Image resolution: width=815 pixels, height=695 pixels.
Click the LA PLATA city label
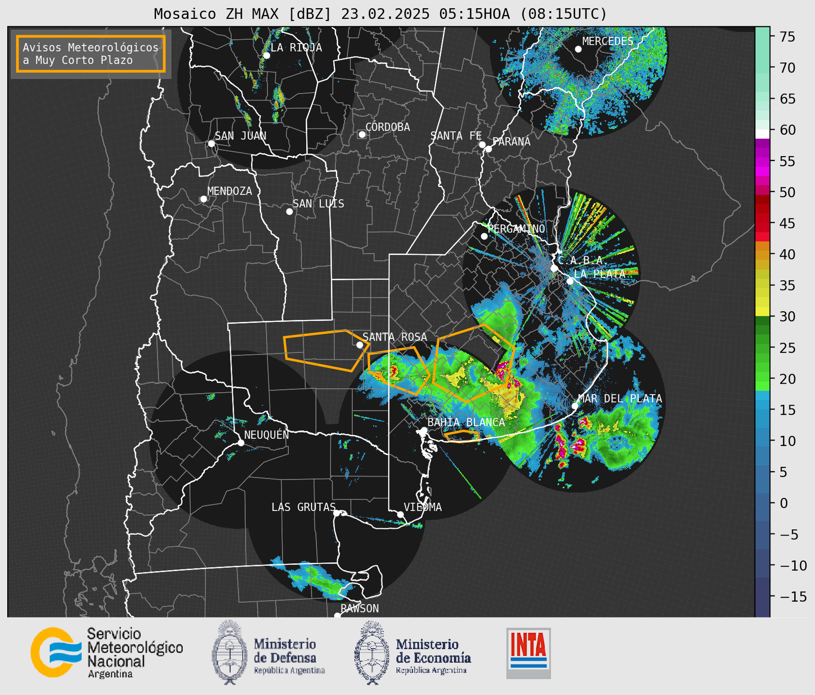click(600, 274)
